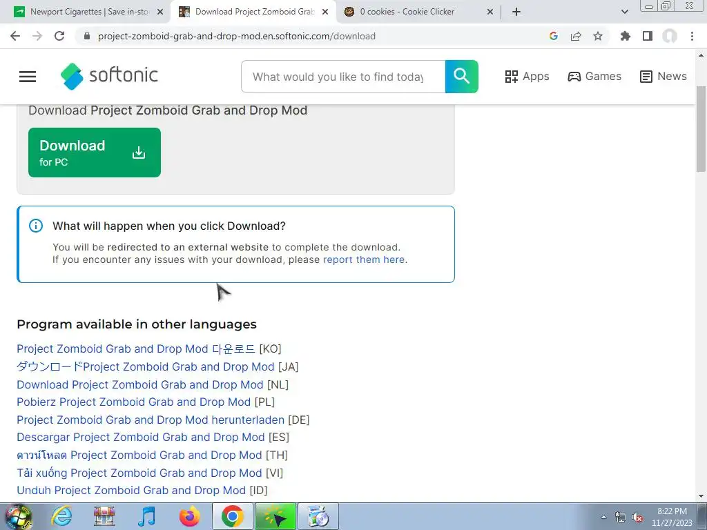Go to the Softonic logo homepage
This screenshot has width=707, height=530.
click(110, 76)
